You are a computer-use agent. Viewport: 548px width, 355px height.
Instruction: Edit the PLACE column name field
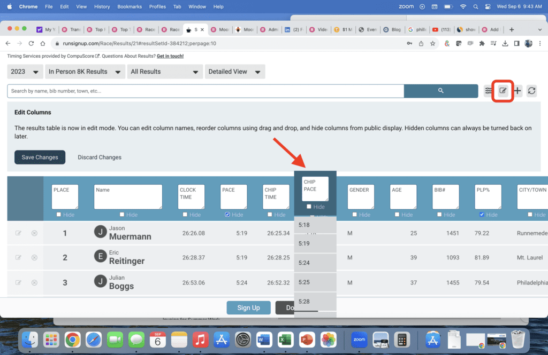(x=65, y=196)
